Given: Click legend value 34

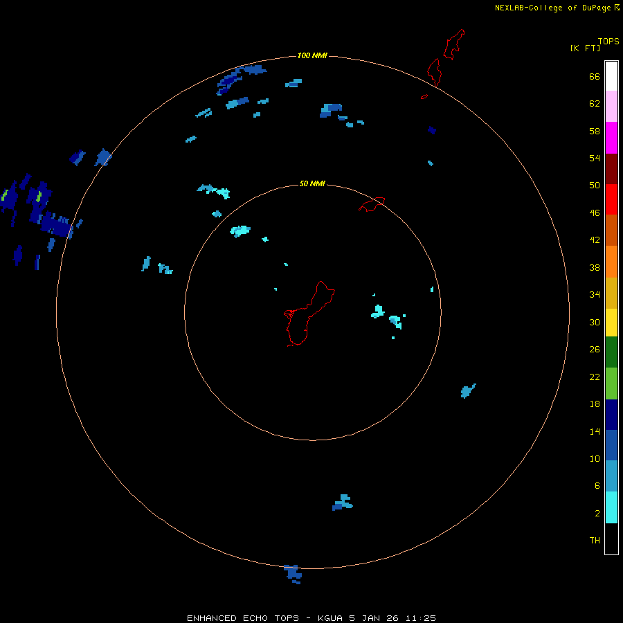Looking at the screenshot, I should (595, 295).
